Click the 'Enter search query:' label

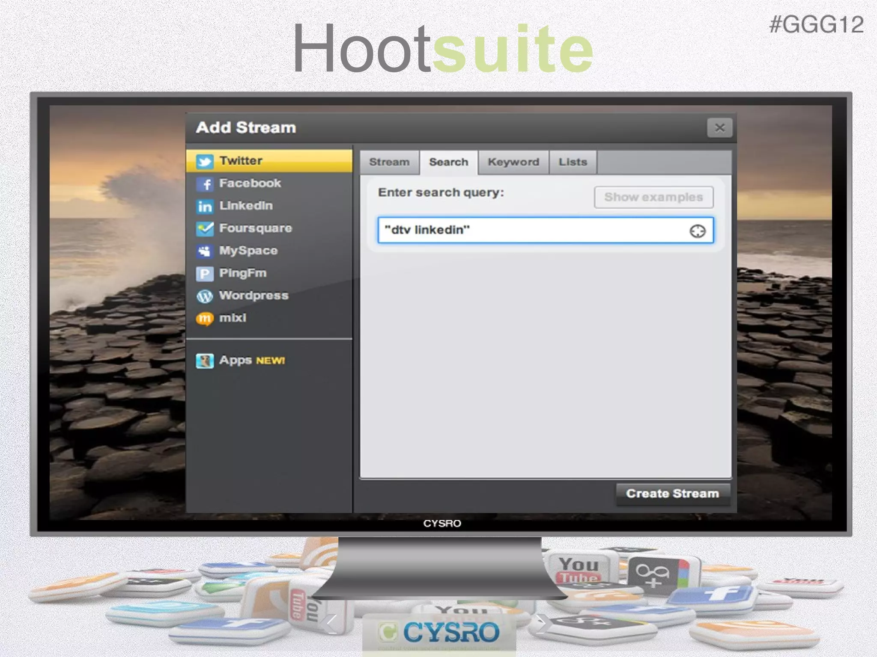(441, 193)
